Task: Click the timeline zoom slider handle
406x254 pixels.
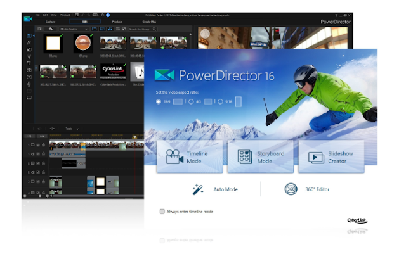Action: pos(40,196)
